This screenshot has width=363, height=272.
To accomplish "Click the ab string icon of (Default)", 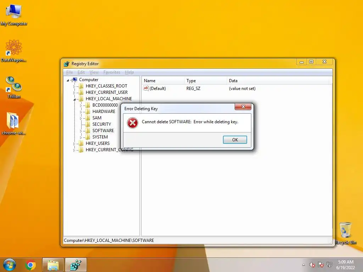I will coord(146,88).
